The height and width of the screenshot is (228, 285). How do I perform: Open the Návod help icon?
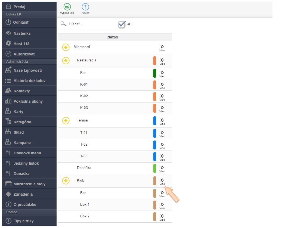click(x=85, y=7)
